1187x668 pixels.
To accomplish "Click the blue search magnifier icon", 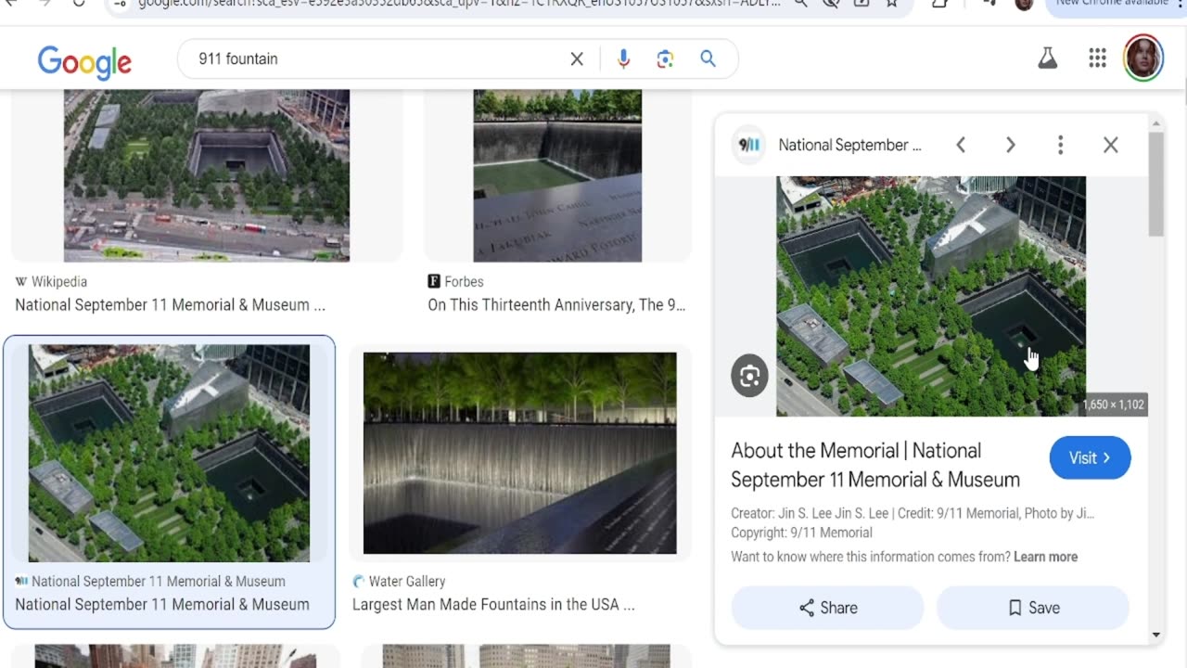I will point(708,59).
